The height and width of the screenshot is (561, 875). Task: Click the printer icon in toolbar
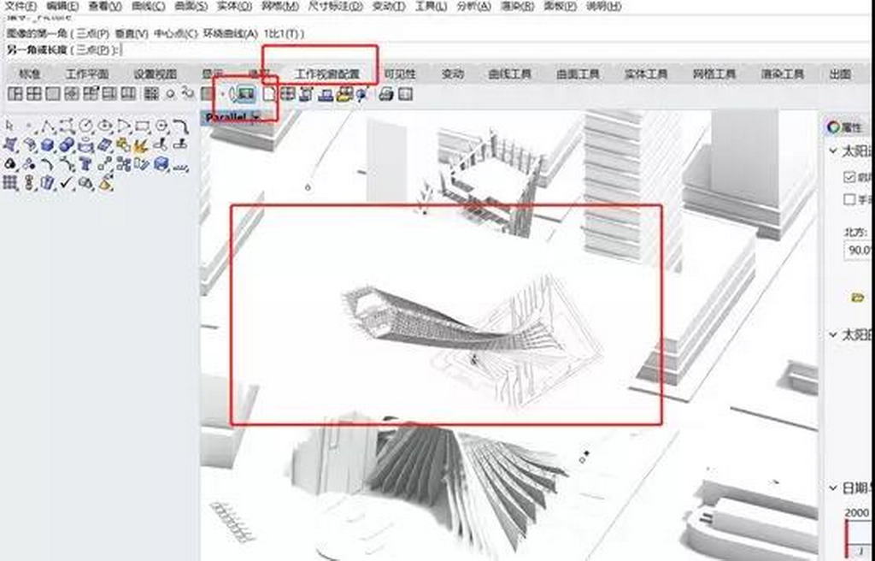click(x=385, y=94)
